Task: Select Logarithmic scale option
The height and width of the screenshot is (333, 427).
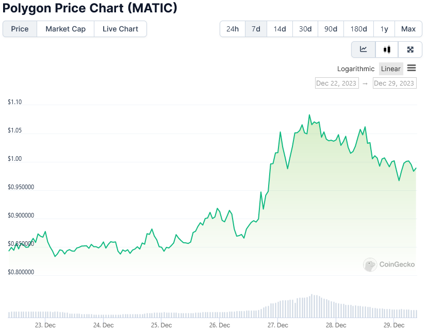Action: click(x=356, y=69)
